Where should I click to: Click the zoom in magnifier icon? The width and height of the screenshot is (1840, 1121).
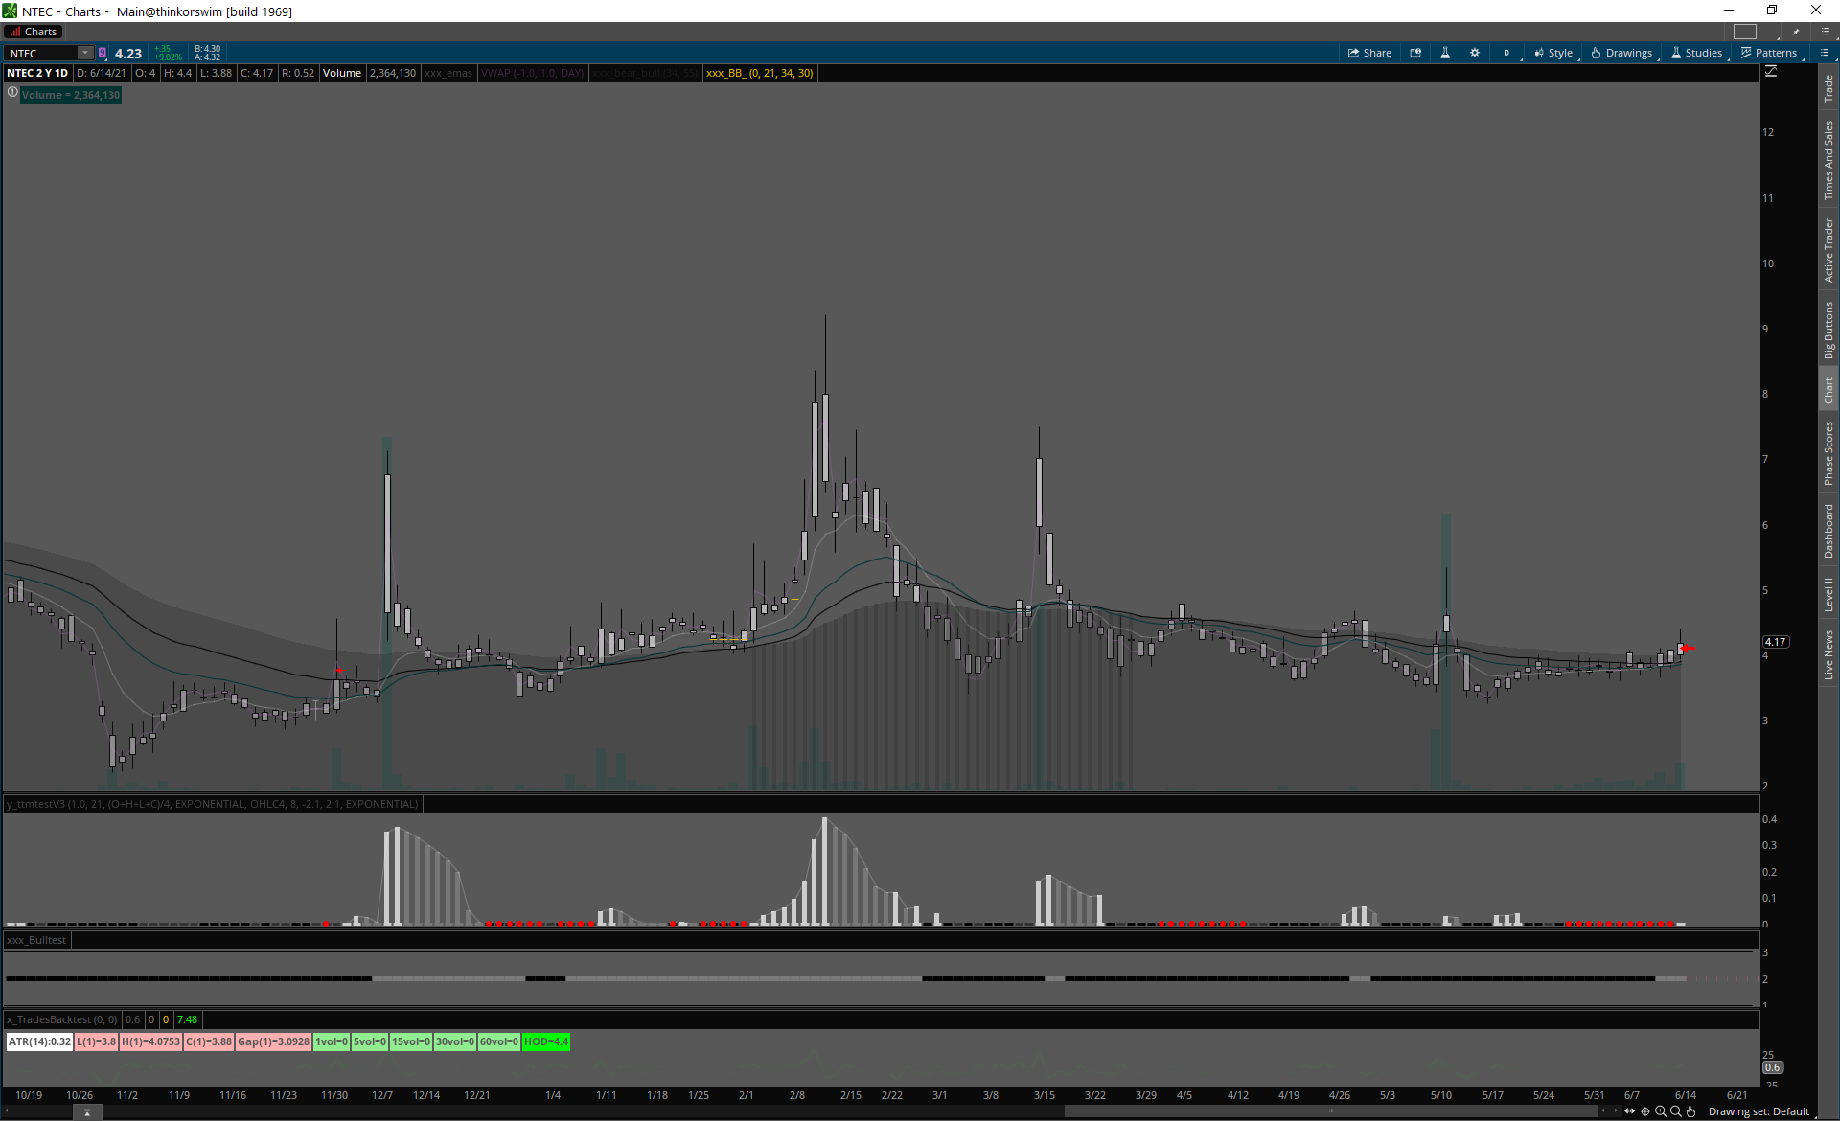(x=1661, y=1111)
